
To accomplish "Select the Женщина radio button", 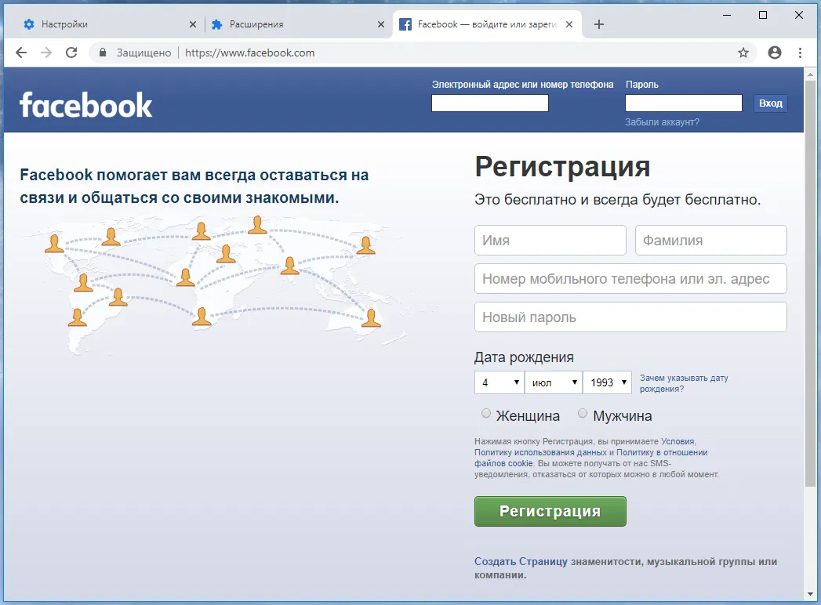I will click(486, 414).
